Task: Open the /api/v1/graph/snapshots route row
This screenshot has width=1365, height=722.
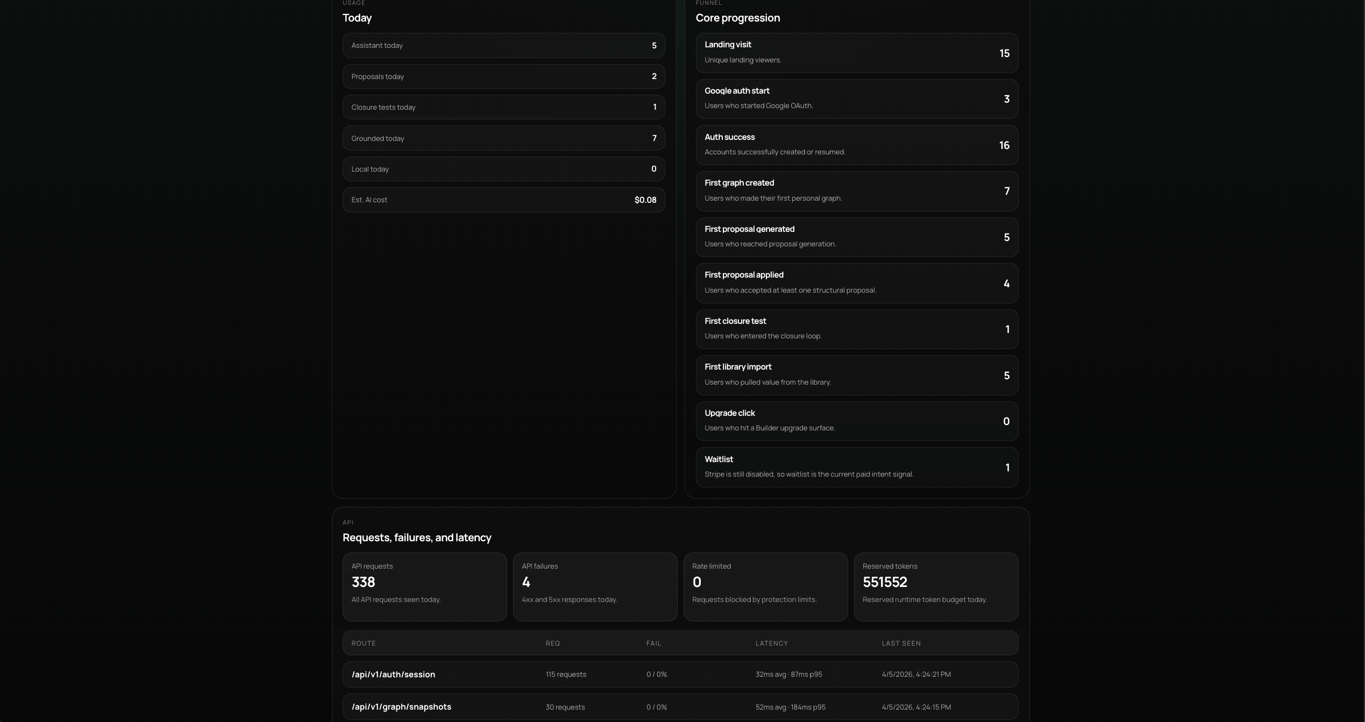Action: (680, 707)
